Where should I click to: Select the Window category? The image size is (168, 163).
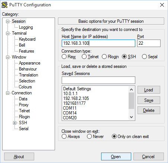click(19, 57)
